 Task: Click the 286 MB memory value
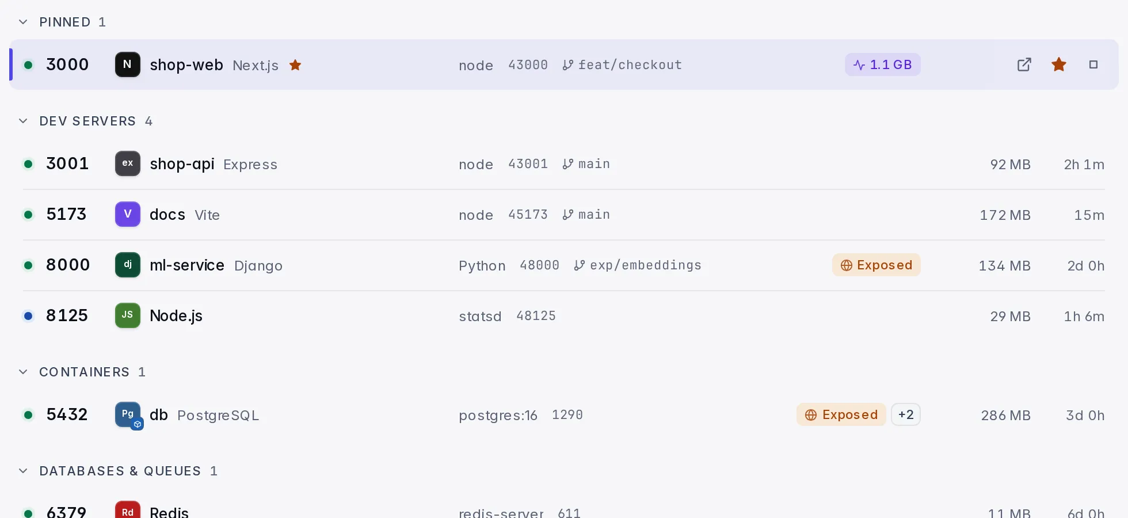[x=1005, y=416]
